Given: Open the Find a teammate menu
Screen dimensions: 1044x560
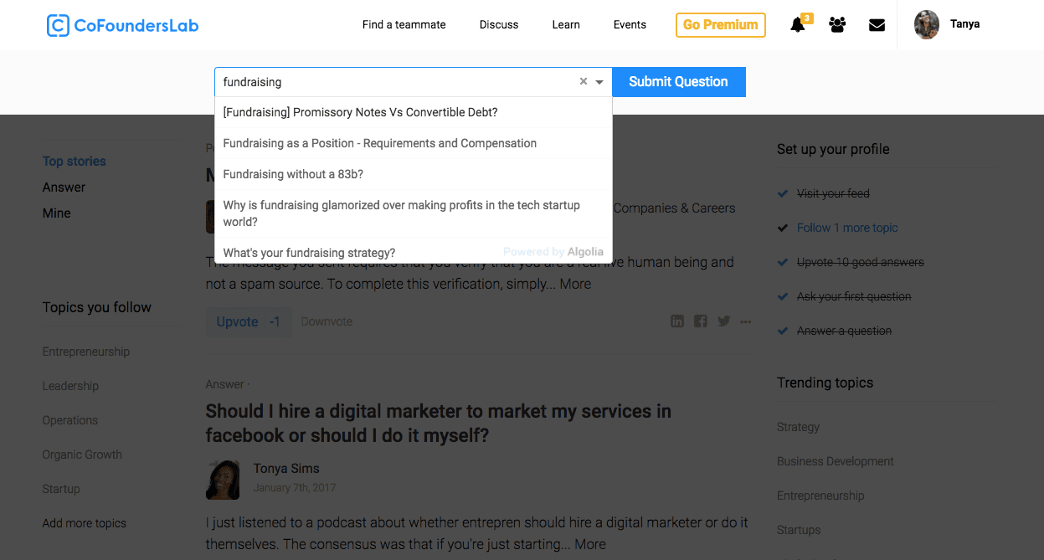Looking at the screenshot, I should (x=404, y=25).
